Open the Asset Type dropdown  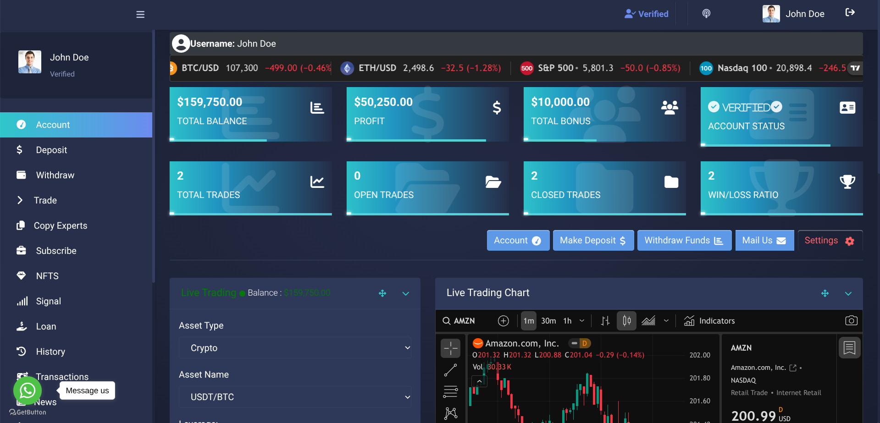(x=295, y=348)
